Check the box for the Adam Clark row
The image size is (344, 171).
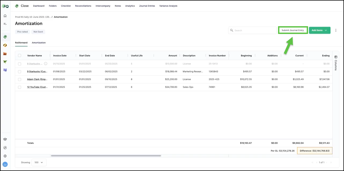[x=20, y=79]
